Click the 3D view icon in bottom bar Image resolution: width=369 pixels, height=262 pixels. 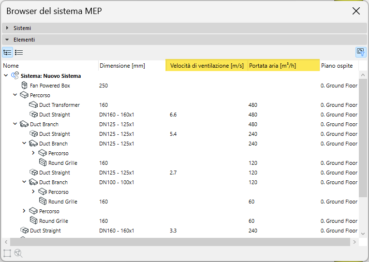coord(18,253)
